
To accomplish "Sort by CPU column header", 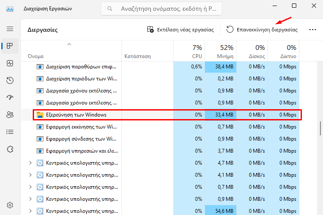I will pyautogui.click(x=189, y=51).
